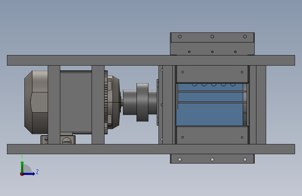This screenshot has width=302, height=196.
Task: Click the middle small screw on the top plate
Action: [x=212, y=52]
